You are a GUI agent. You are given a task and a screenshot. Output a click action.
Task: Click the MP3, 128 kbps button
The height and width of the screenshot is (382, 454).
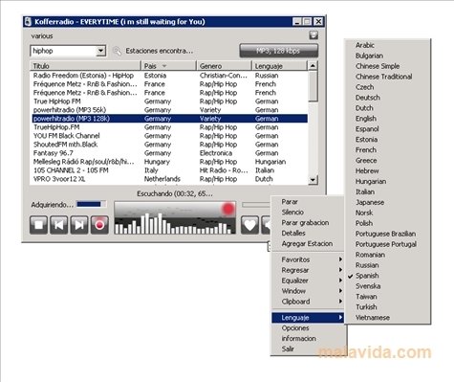tap(278, 51)
